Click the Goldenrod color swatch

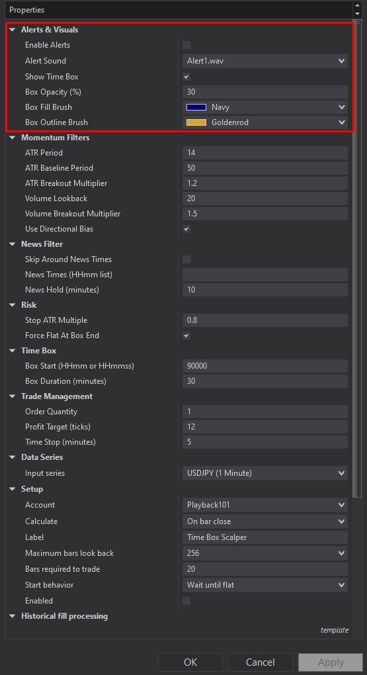tap(196, 122)
